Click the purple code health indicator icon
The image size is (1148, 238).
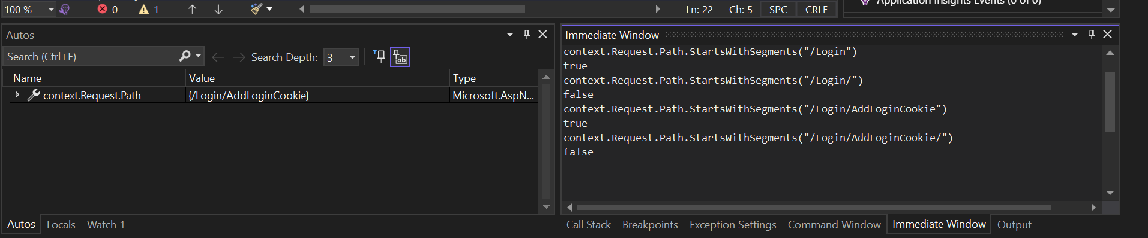pos(65,10)
